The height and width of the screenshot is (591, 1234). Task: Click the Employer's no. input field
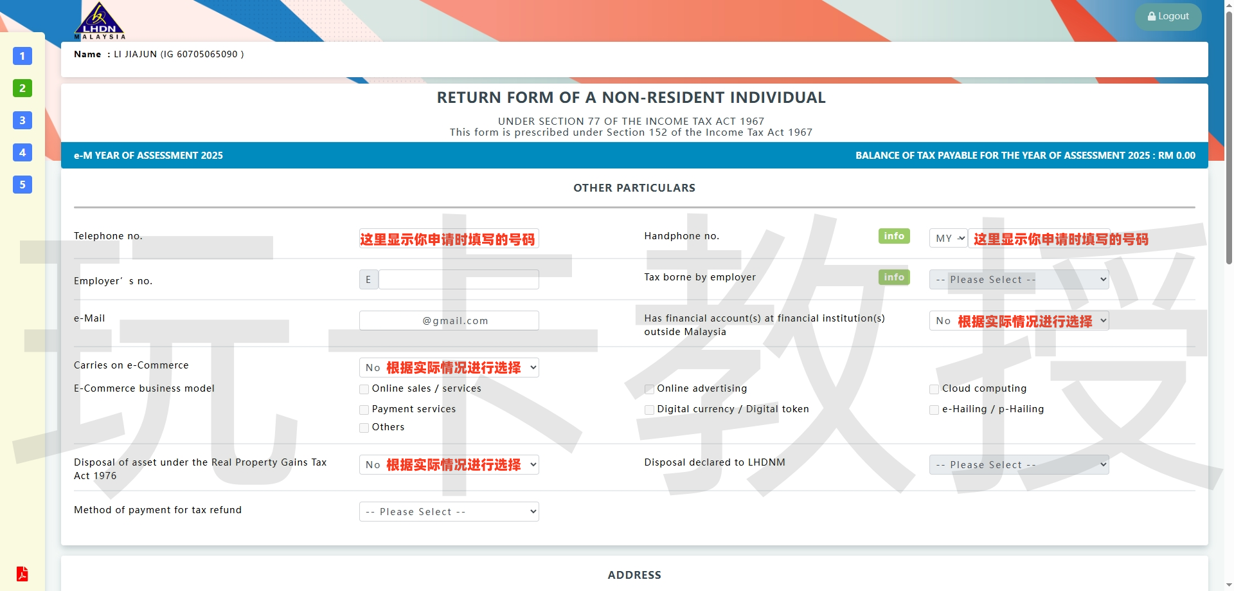[458, 279]
